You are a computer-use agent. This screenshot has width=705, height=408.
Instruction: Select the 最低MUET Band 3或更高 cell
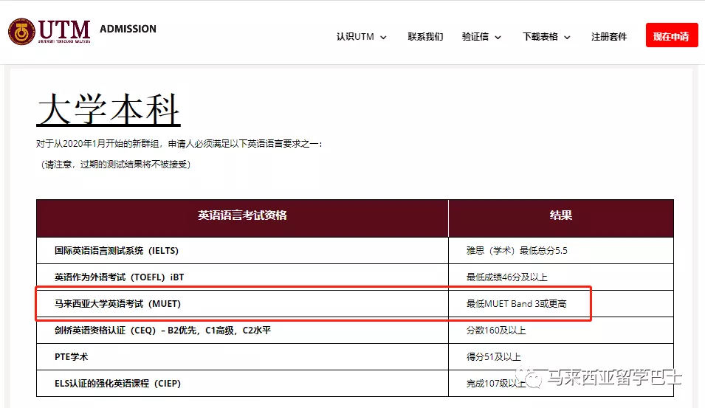(561, 304)
